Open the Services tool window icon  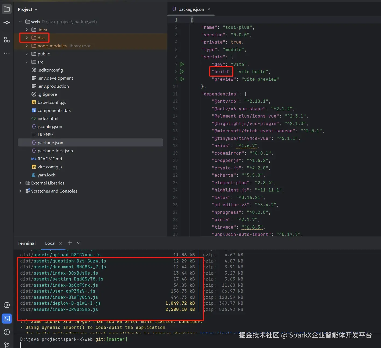(x=7, y=305)
